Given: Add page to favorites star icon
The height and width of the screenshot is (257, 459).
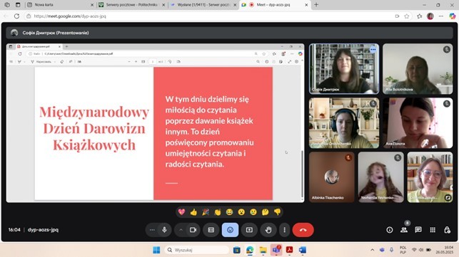Looking at the screenshot, I should (407, 16).
